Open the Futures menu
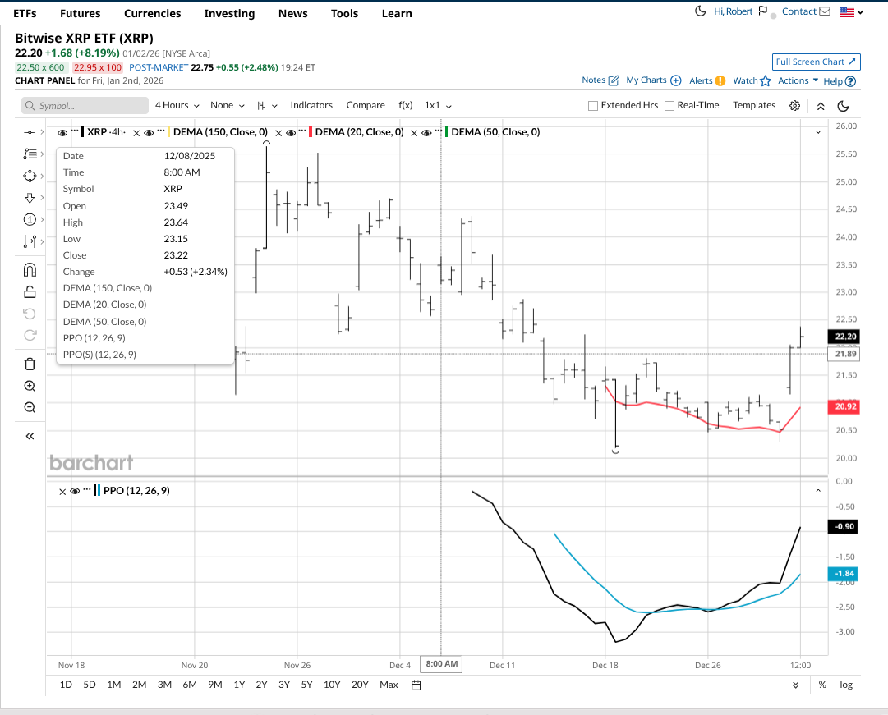The height and width of the screenshot is (715, 888). (x=80, y=13)
